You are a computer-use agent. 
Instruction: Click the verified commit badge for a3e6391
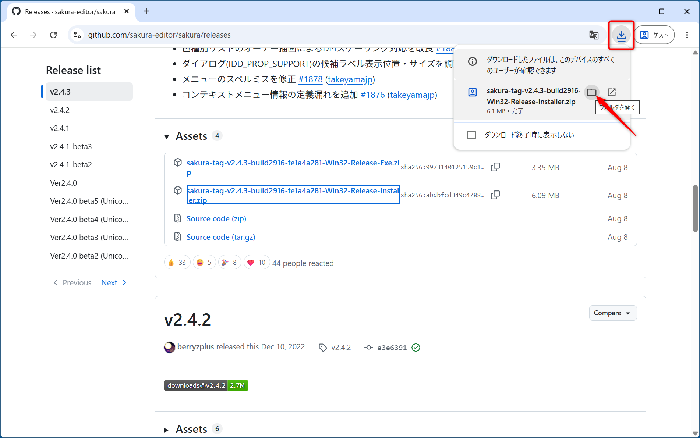[416, 348]
